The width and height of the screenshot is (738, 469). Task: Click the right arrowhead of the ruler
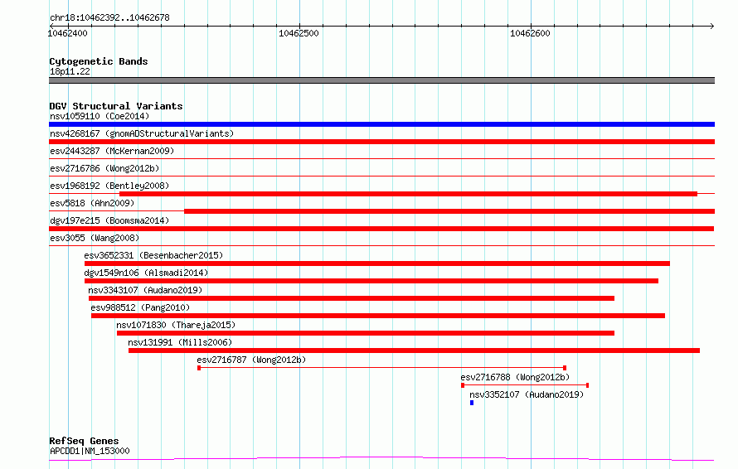[x=712, y=26]
